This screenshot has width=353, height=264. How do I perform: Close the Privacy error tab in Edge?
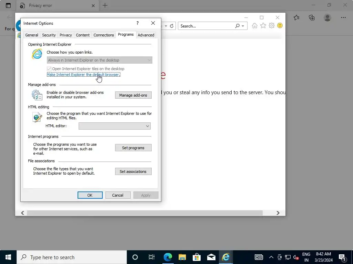point(93,5)
